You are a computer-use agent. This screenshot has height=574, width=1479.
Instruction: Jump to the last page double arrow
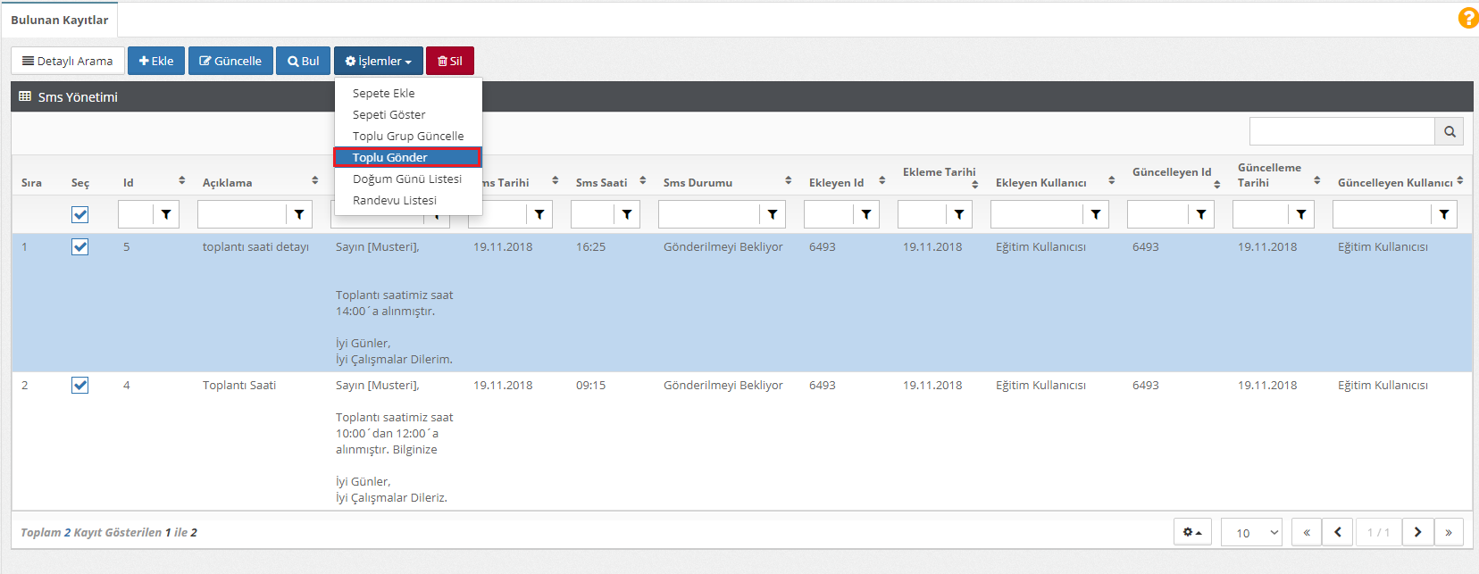(1449, 532)
